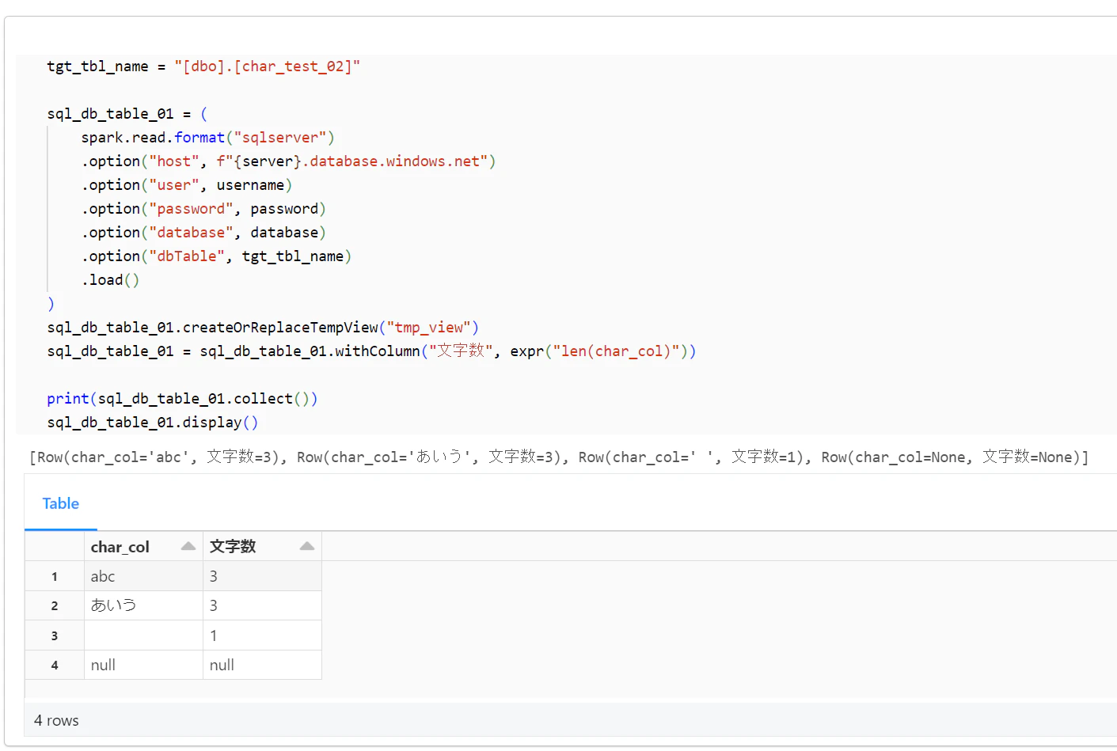Screen dimensions: 1117x751
Task: Place cursor on the tgt_tbl_name assignment line
Action: point(203,66)
